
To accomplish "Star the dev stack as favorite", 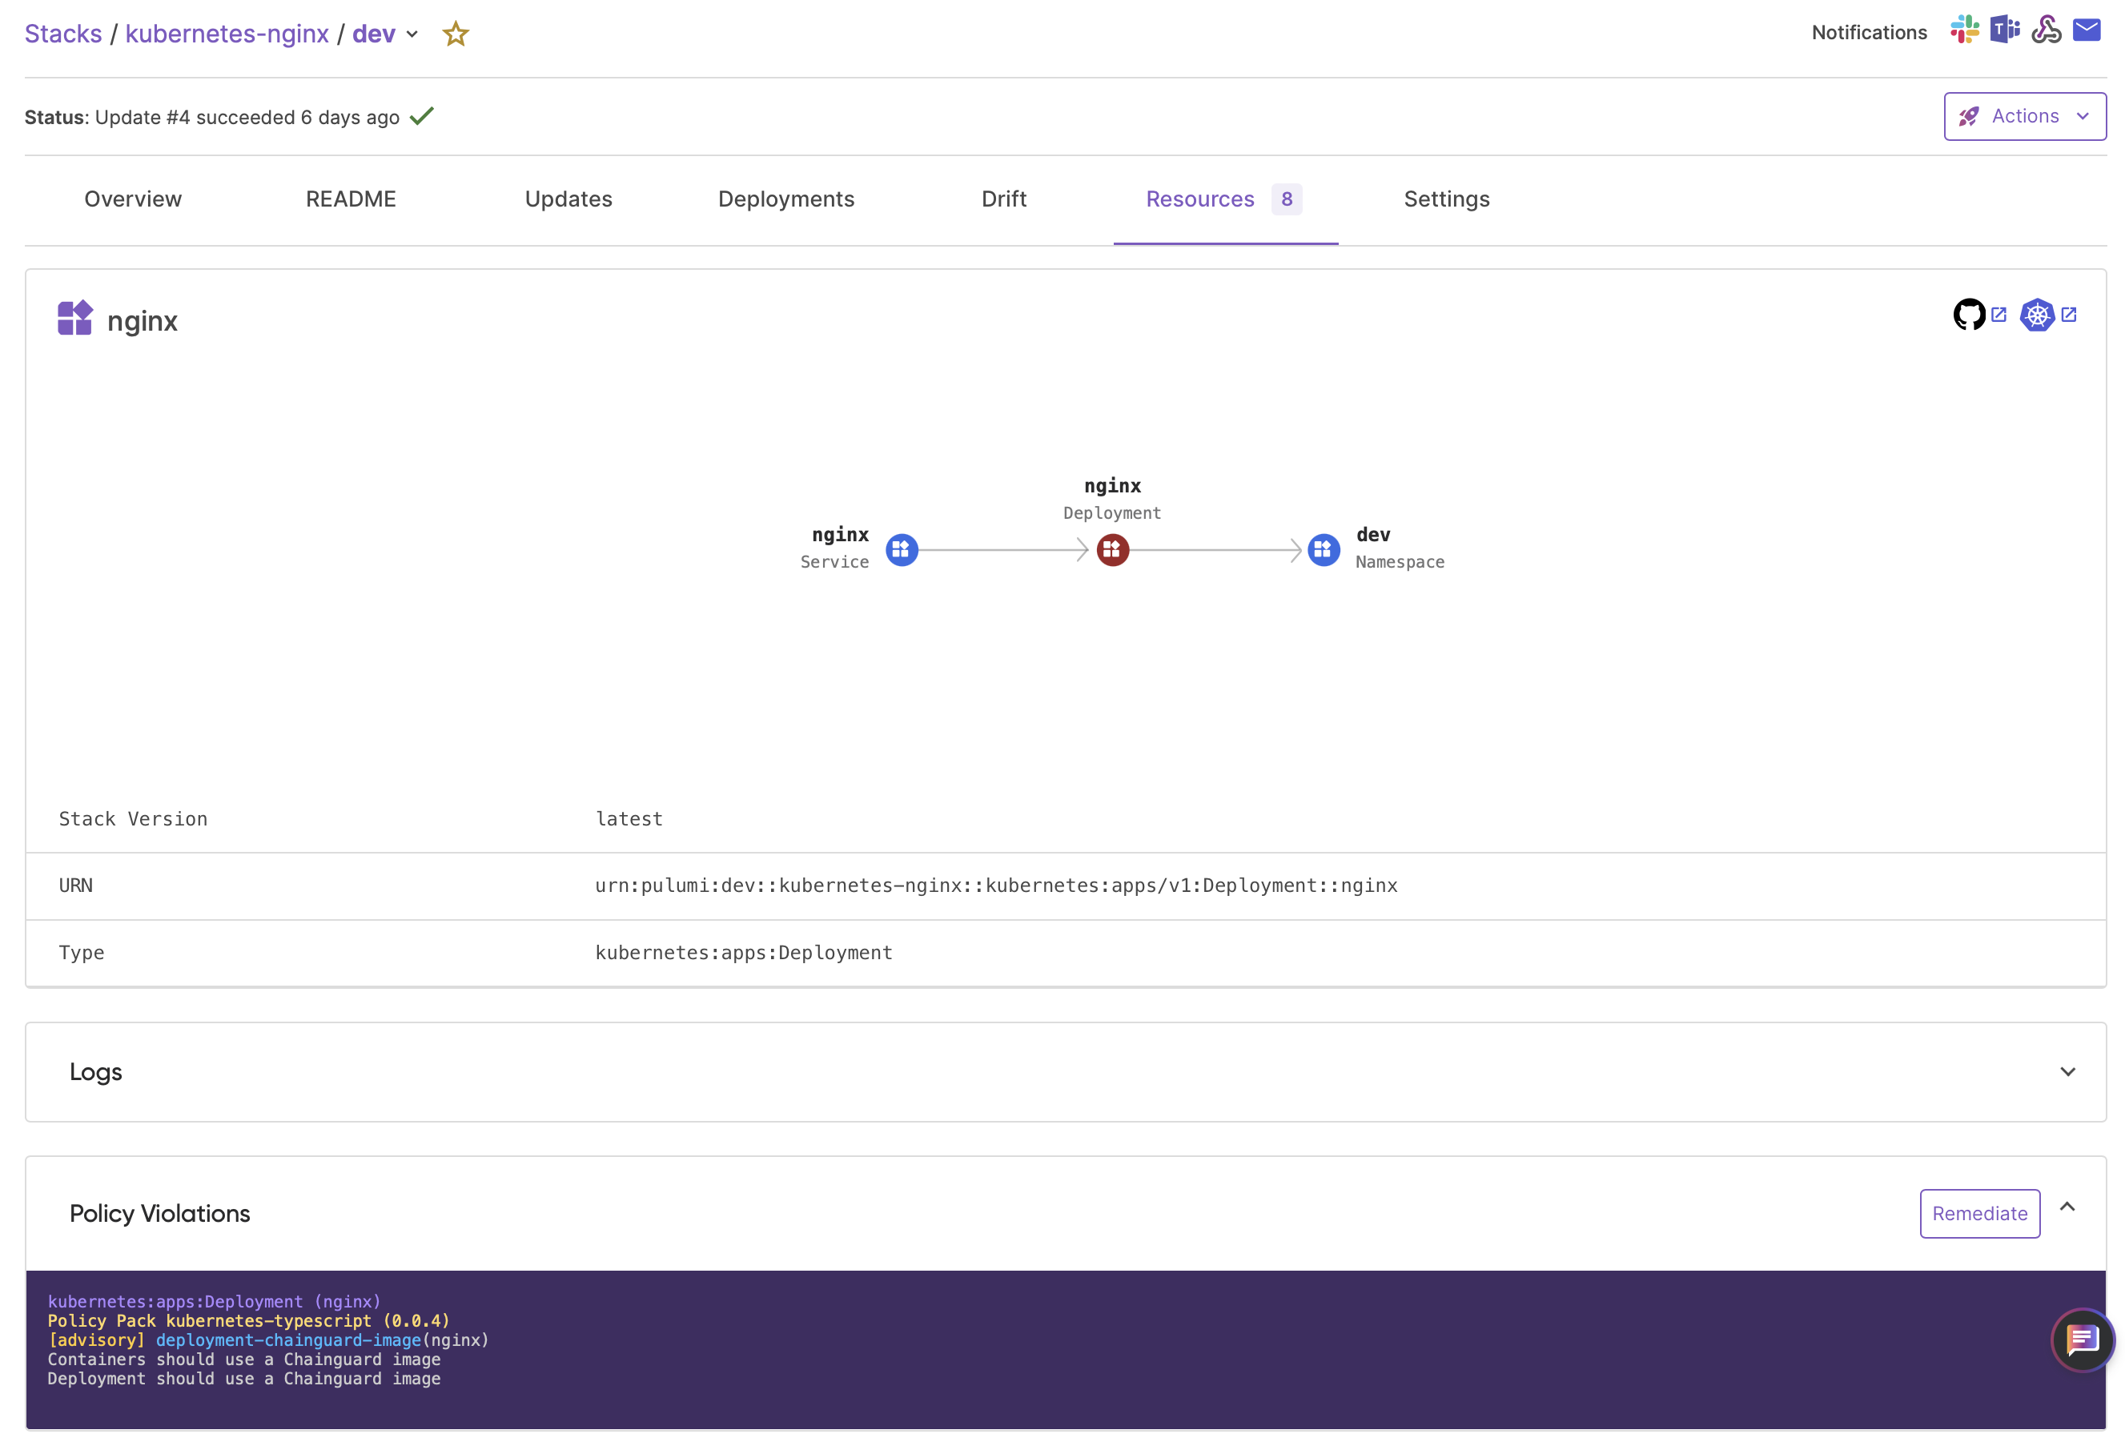I will (456, 34).
